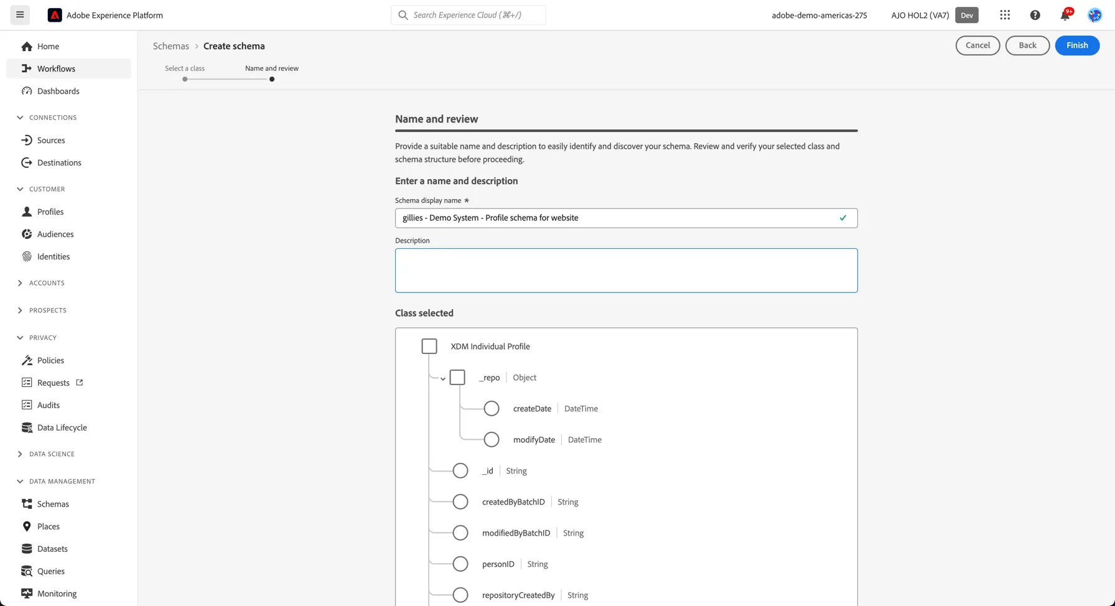
Task: Open the notifications bell
Action: click(x=1065, y=15)
